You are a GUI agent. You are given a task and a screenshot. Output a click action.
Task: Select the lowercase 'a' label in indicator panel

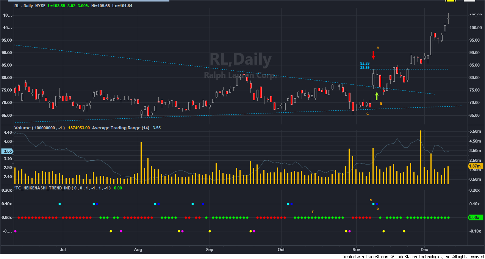371,200
